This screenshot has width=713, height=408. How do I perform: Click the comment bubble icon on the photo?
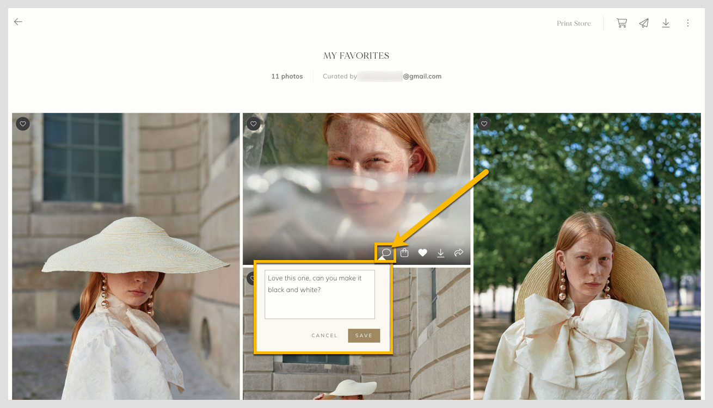coord(386,253)
